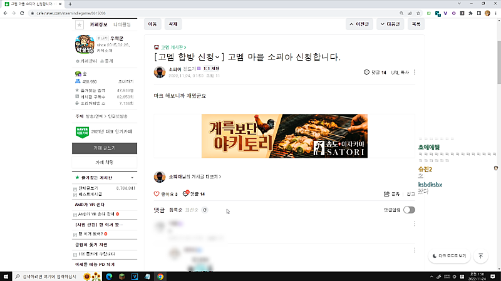The image size is (501, 281).
Task: Open Chrome from taskbar
Action: 160,277
